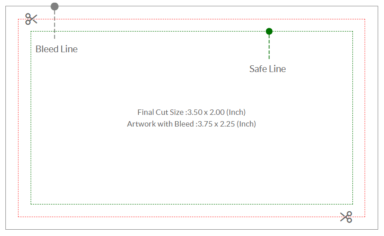Click the "Final Cut Size :3.50 x 2.00 (Inch)" text
This screenshot has height=236, width=384.
click(x=192, y=112)
